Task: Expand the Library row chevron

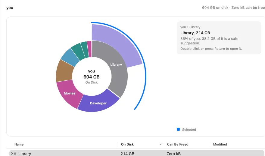Action: coord(12,154)
